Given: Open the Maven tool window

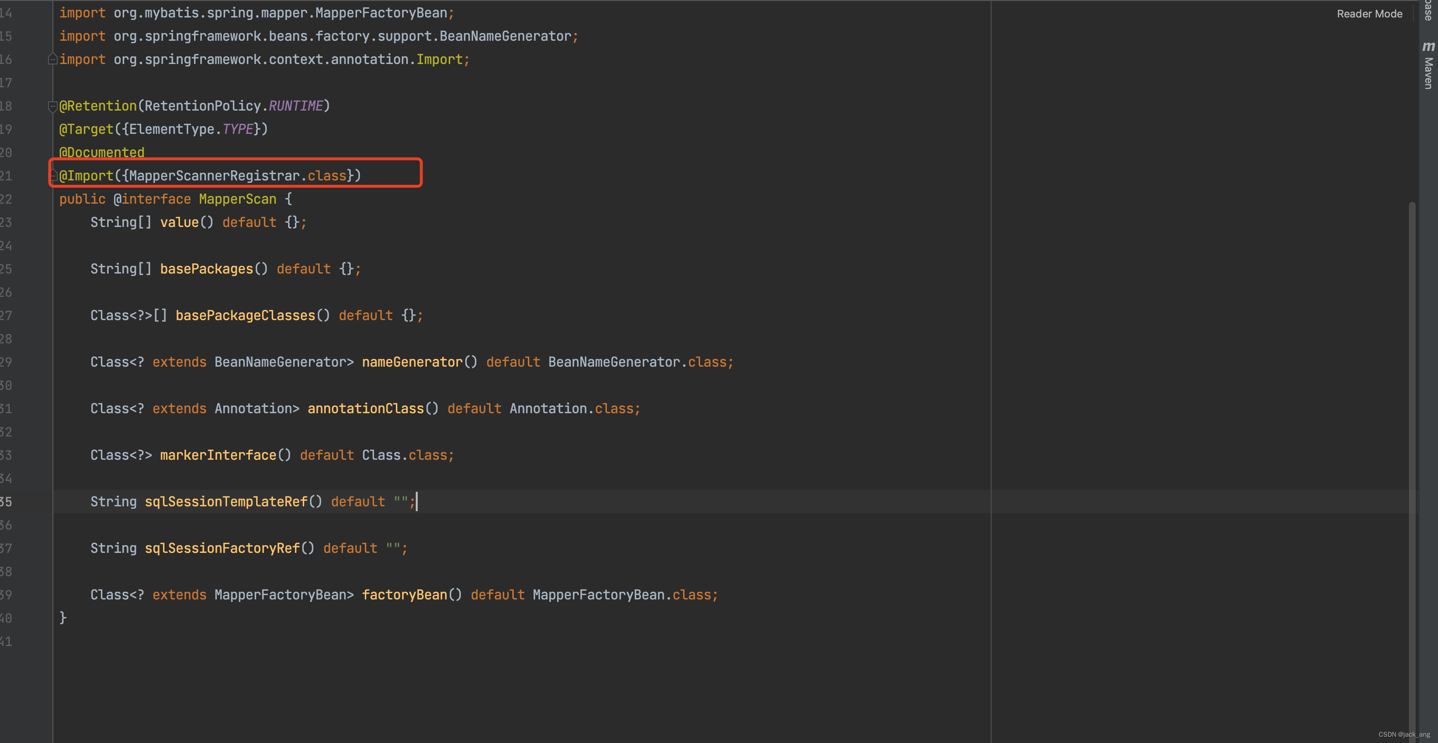Looking at the screenshot, I should pyautogui.click(x=1428, y=65).
